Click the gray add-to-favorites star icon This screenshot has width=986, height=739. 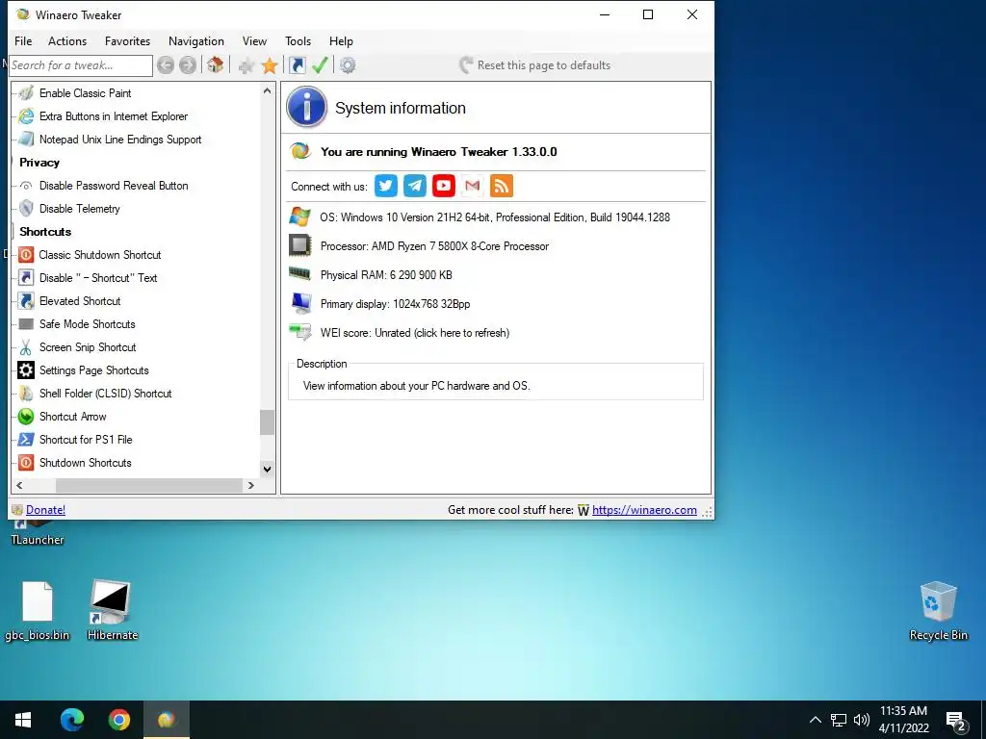coord(246,65)
